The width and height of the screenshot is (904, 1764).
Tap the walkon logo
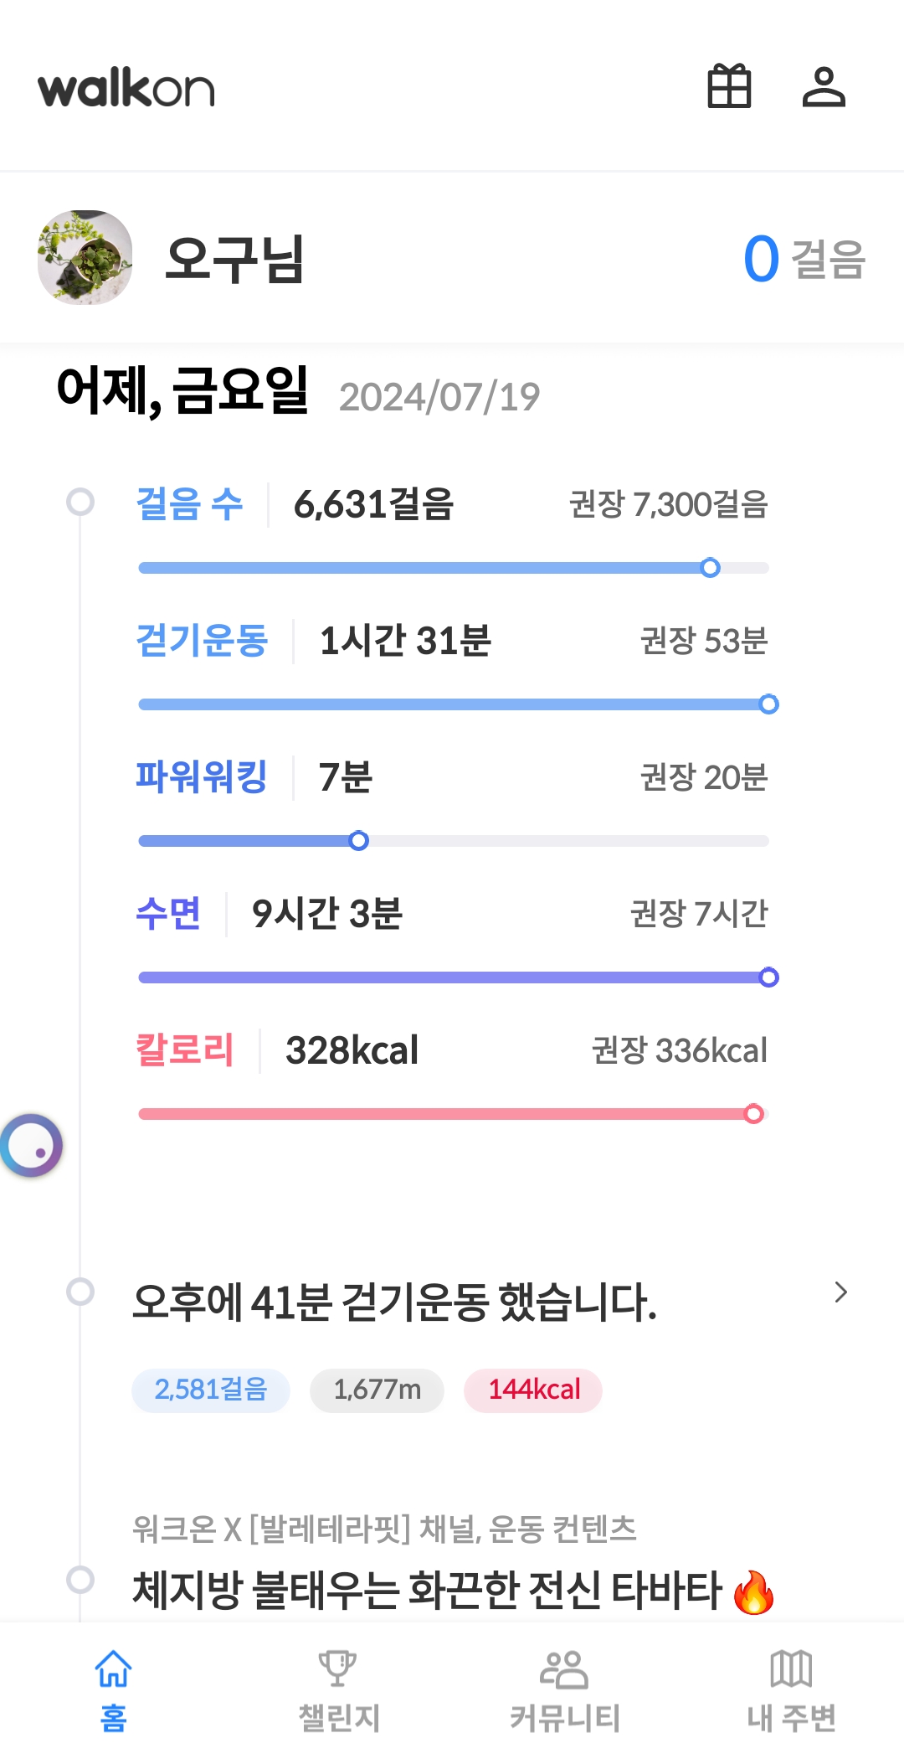pyautogui.click(x=126, y=89)
